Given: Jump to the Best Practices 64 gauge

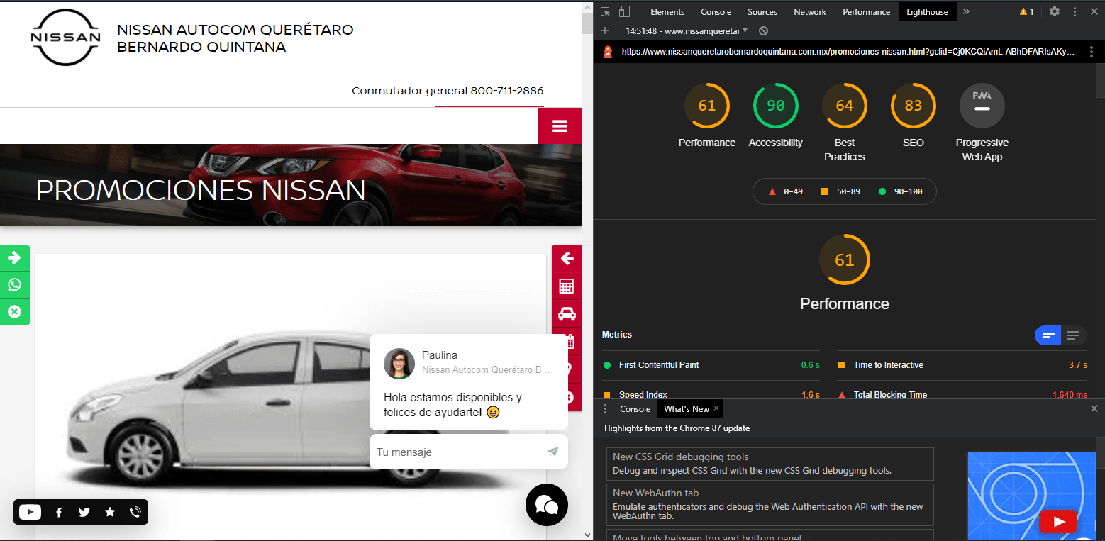Looking at the screenshot, I should (844, 106).
